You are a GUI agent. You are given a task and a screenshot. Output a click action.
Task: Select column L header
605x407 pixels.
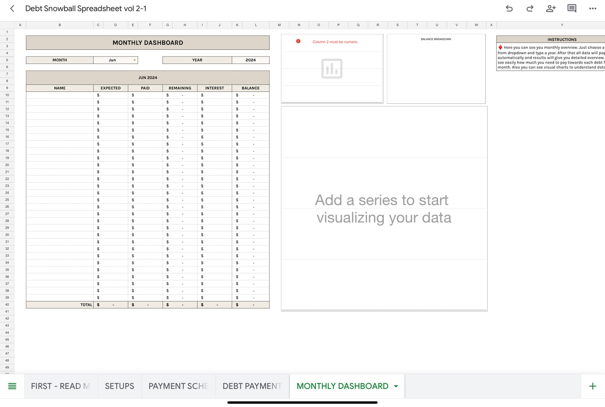[256, 25]
